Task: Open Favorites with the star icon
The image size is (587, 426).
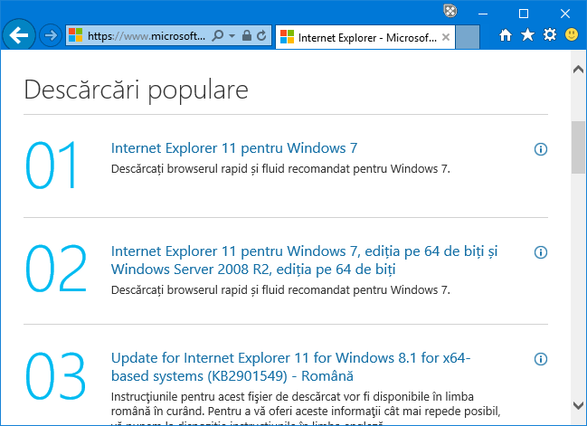Action: 528,34
